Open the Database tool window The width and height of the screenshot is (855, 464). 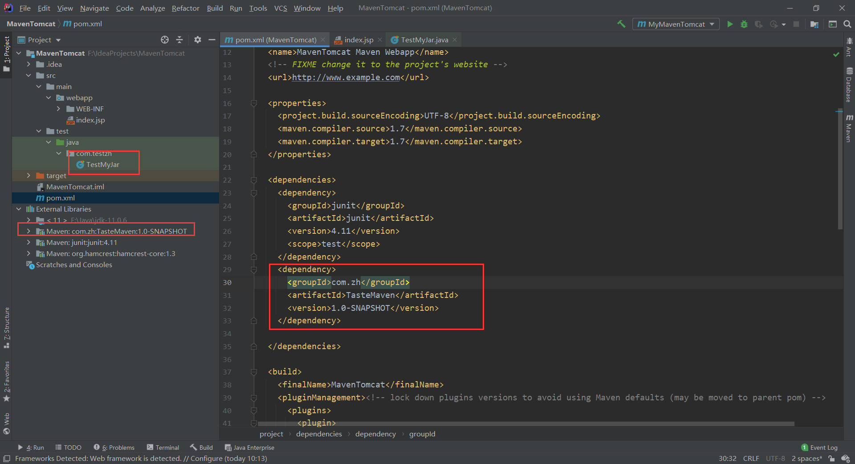pyautogui.click(x=849, y=85)
